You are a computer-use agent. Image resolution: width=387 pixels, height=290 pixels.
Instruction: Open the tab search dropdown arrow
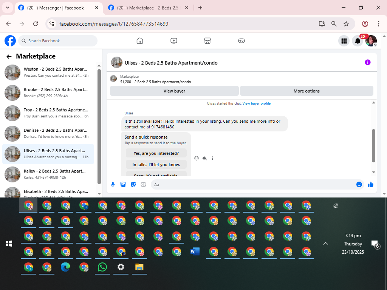8,8
